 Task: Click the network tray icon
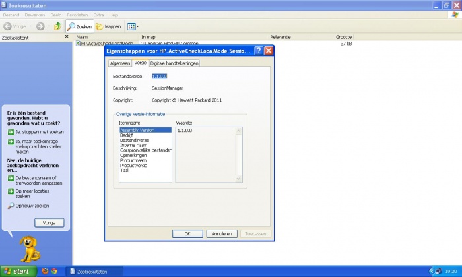point(439,272)
